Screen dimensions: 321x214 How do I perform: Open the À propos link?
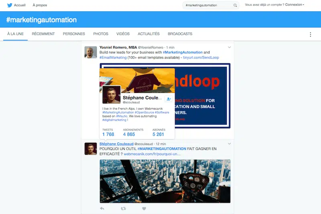pyautogui.click(x=40, y=5)
